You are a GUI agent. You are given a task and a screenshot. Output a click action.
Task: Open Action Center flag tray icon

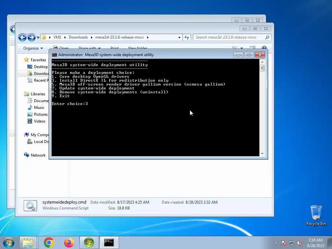tap(284, 243)
